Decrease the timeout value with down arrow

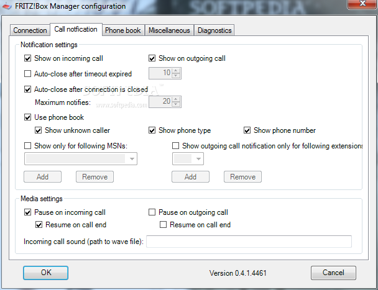click(x=176, y=76)
